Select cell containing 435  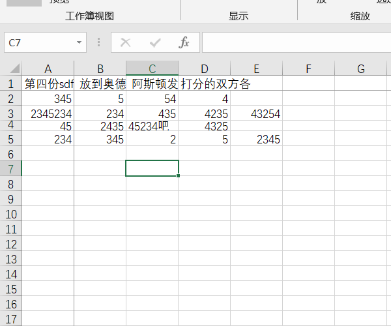click(152, 113)
